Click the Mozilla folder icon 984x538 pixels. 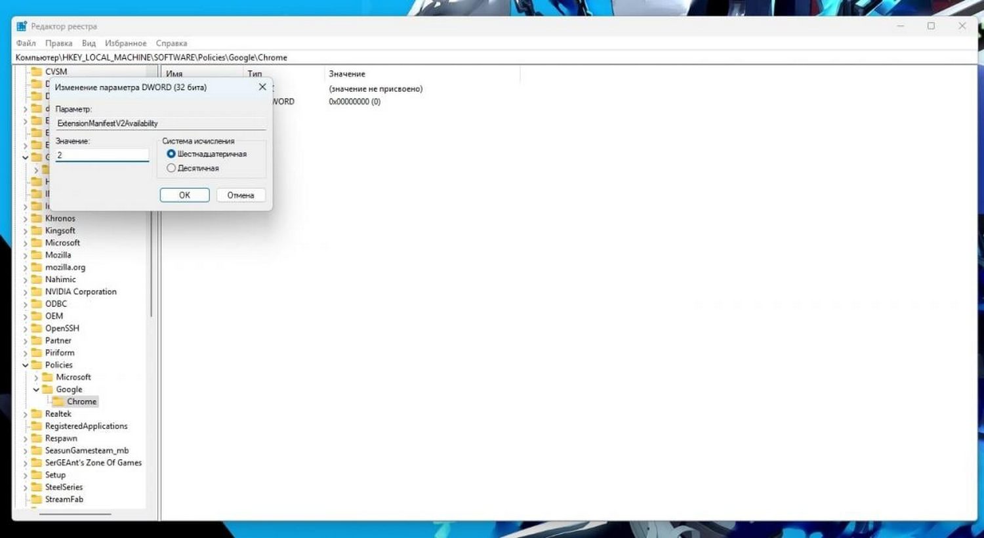pyautogui.click(x=37, y=255)
